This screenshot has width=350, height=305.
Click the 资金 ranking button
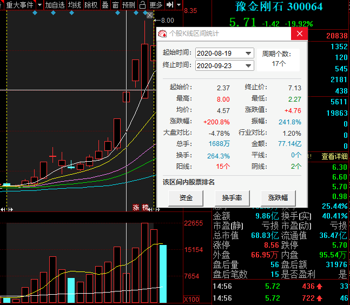tap(186, 198)
